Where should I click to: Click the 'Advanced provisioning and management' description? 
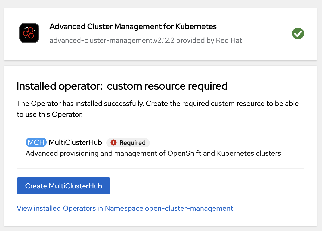pos(153,153)
